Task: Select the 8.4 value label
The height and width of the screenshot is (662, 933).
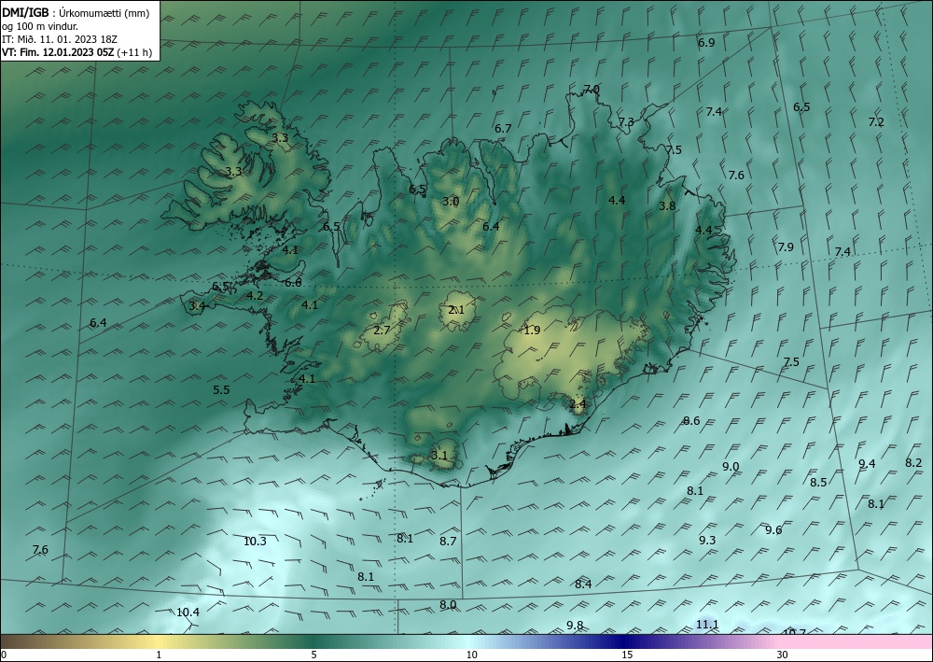Action: coord(583,584)
